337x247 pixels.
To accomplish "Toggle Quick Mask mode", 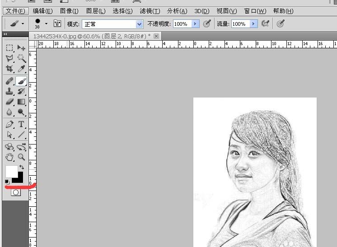I will pyautogui.click(x=16, y=192).
